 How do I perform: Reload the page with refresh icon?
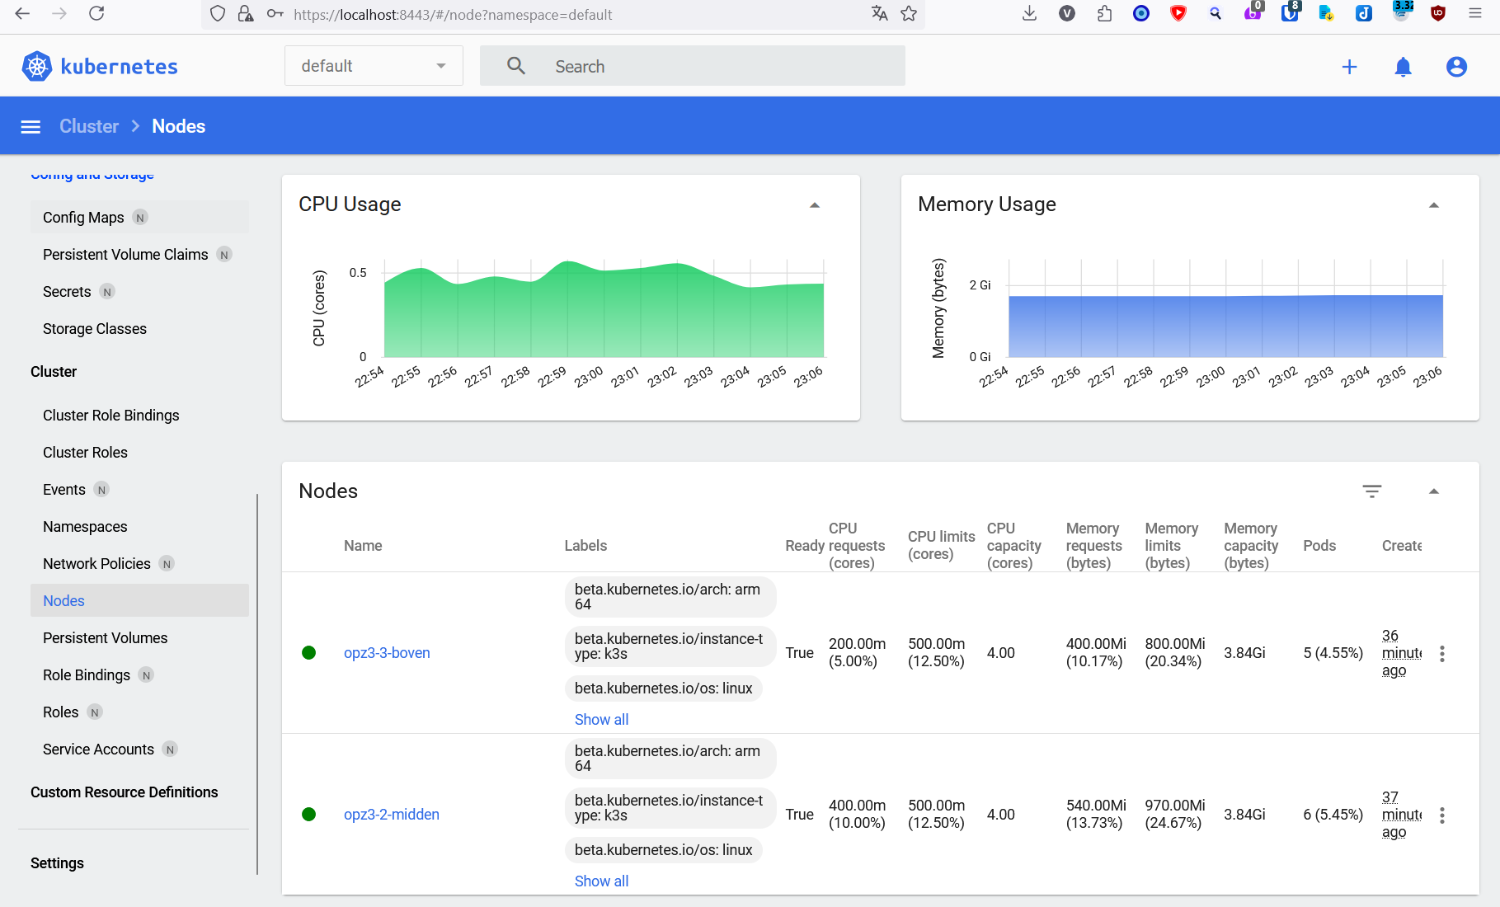tap(96, 13)
